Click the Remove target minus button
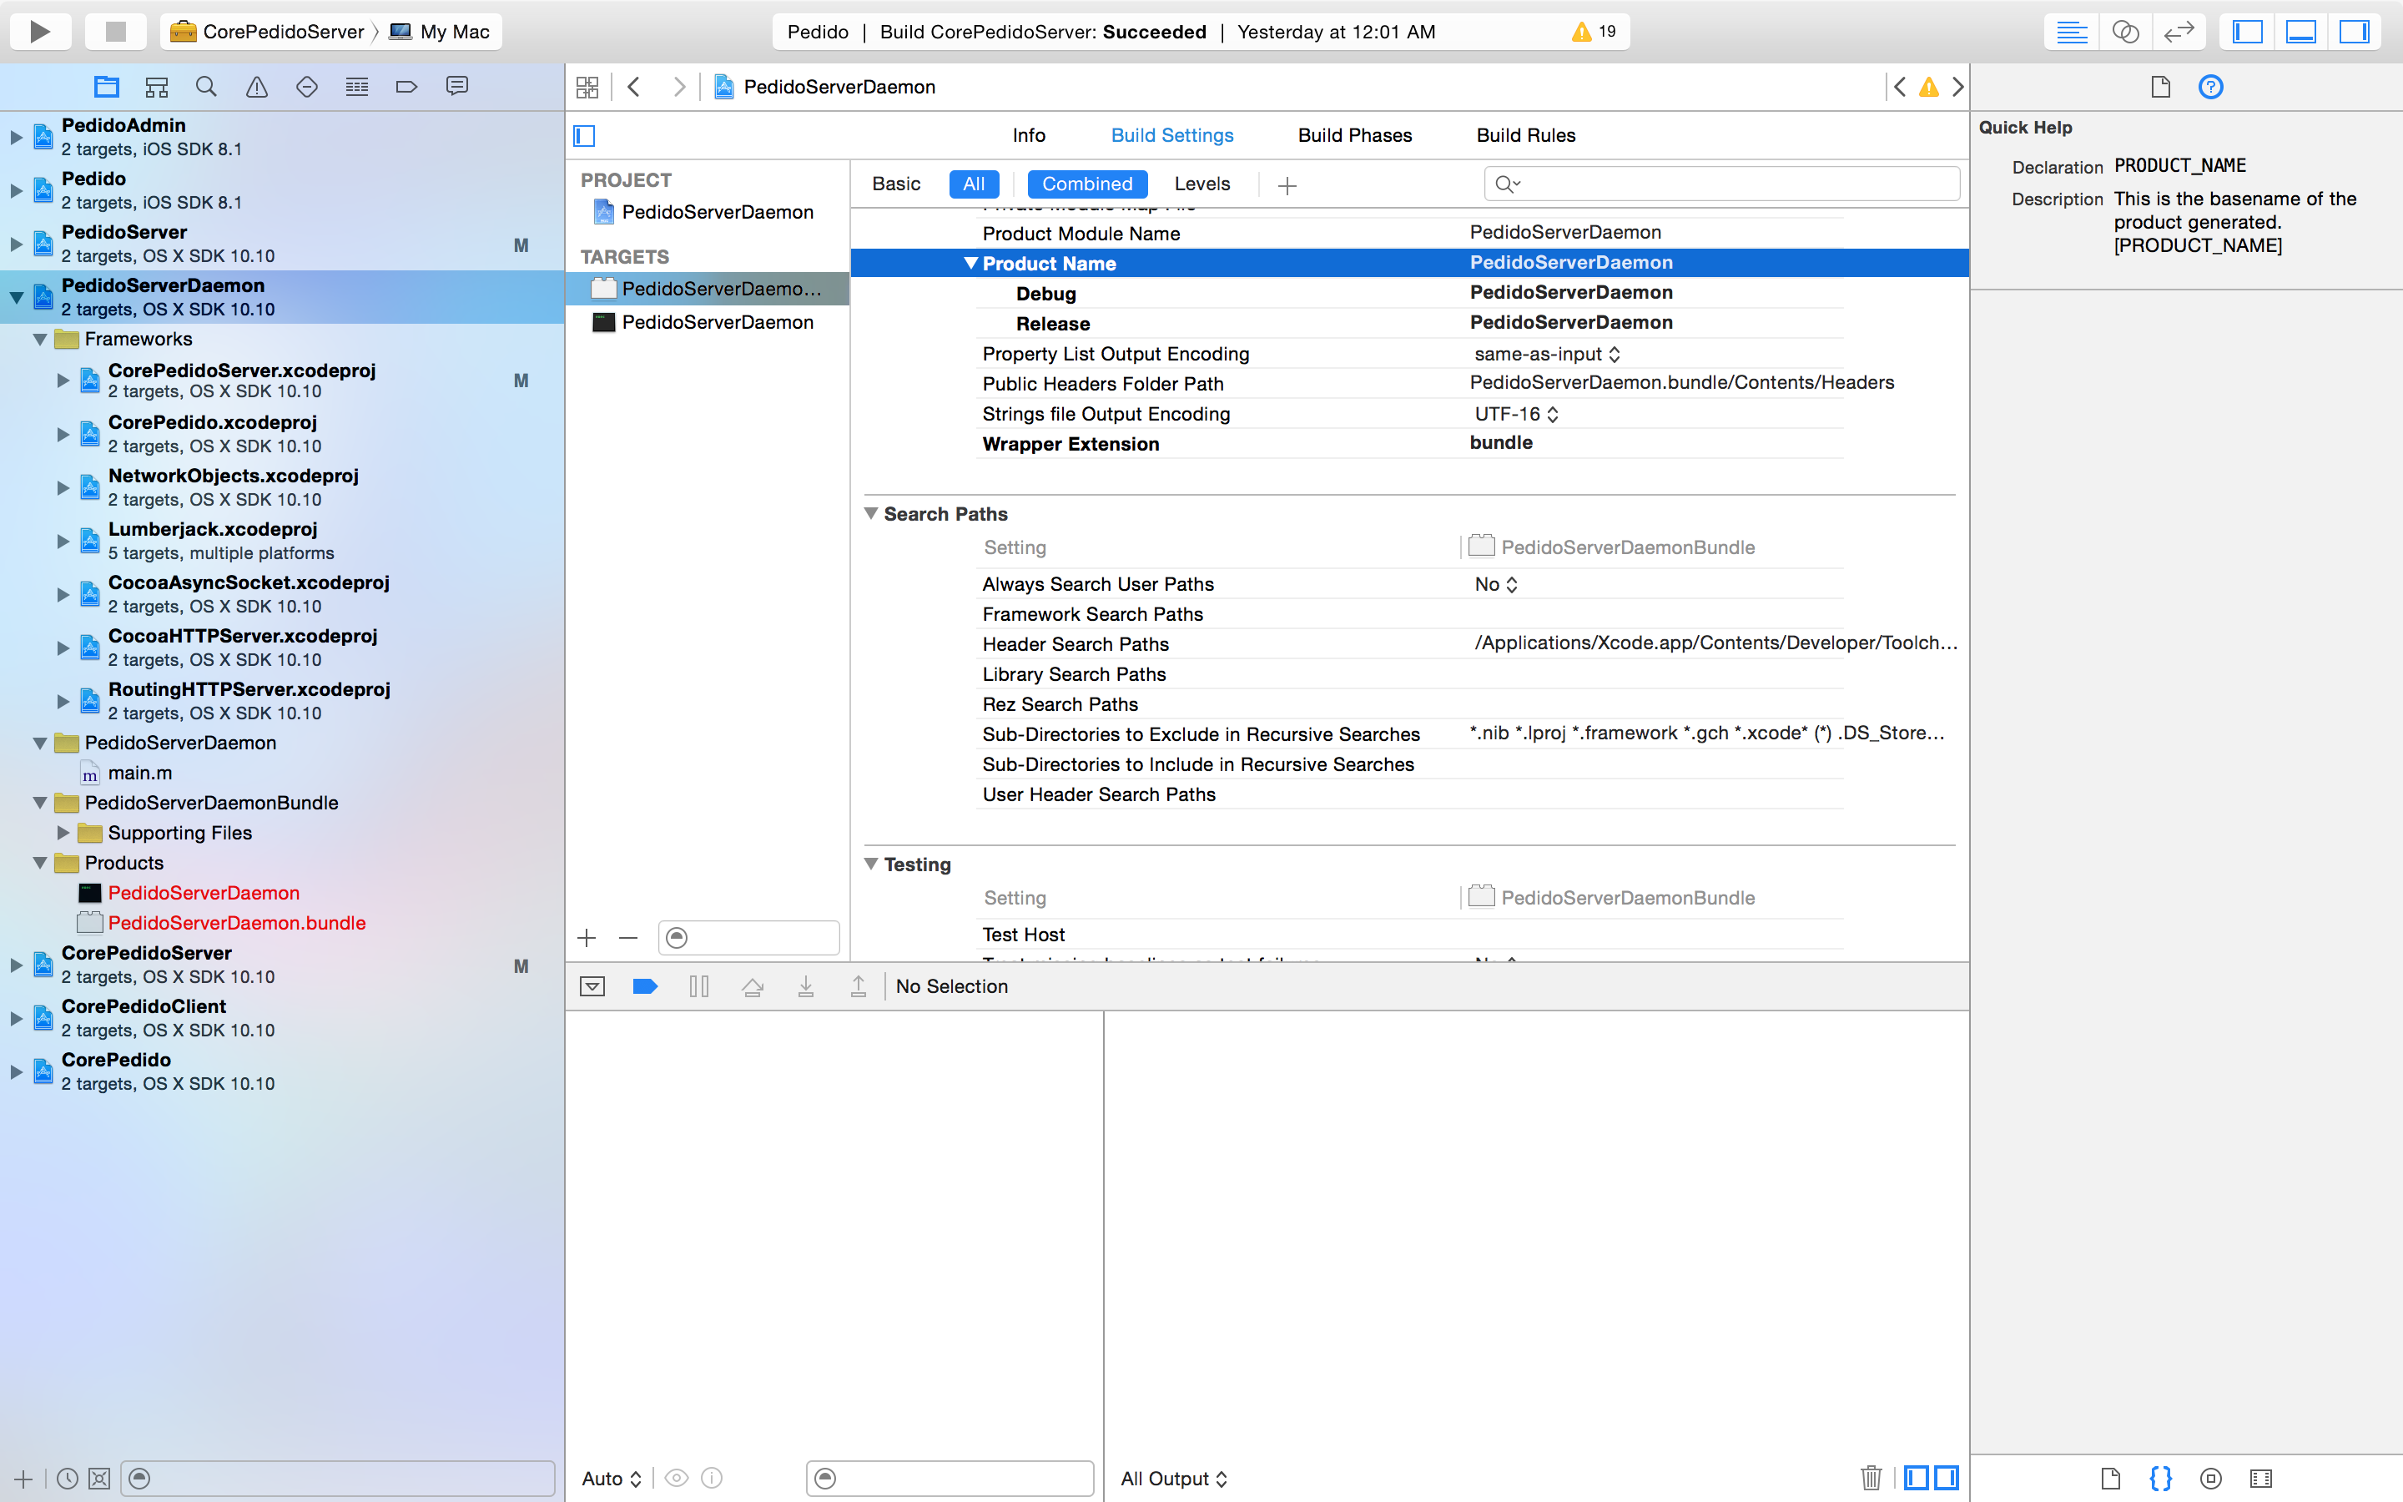2403x1502 pixels. tap(627, 936)
